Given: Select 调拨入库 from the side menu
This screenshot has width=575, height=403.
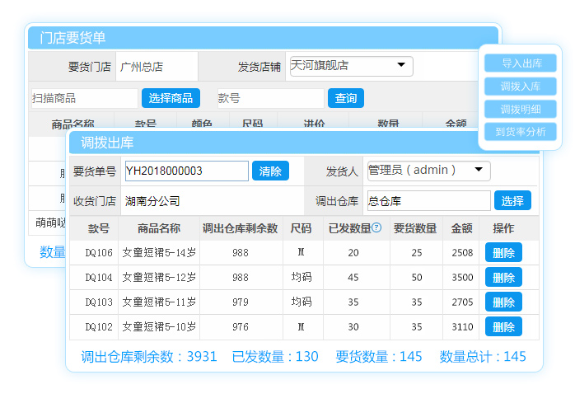Looking at the screenshot, I should click(521, 87).
